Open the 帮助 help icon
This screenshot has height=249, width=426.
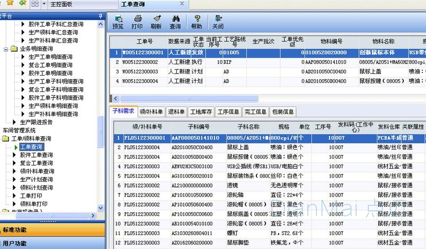tap(197, 22)
